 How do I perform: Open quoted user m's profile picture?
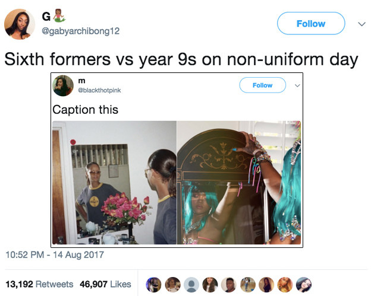pos(63,85)
